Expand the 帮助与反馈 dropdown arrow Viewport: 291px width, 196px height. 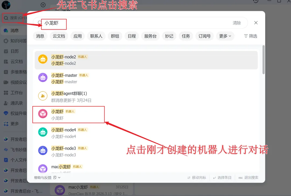[x=59, y=178]
